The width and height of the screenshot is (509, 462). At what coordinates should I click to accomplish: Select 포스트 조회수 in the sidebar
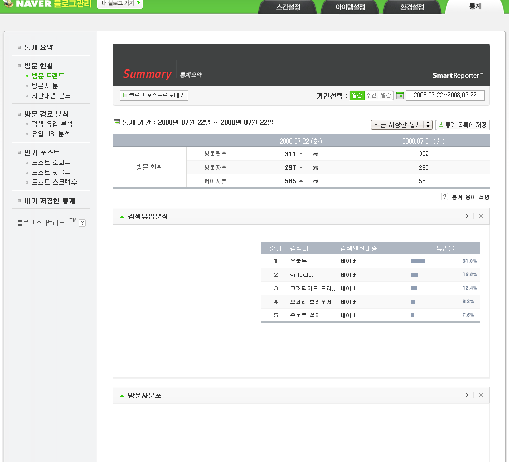[x=51, y=163]
